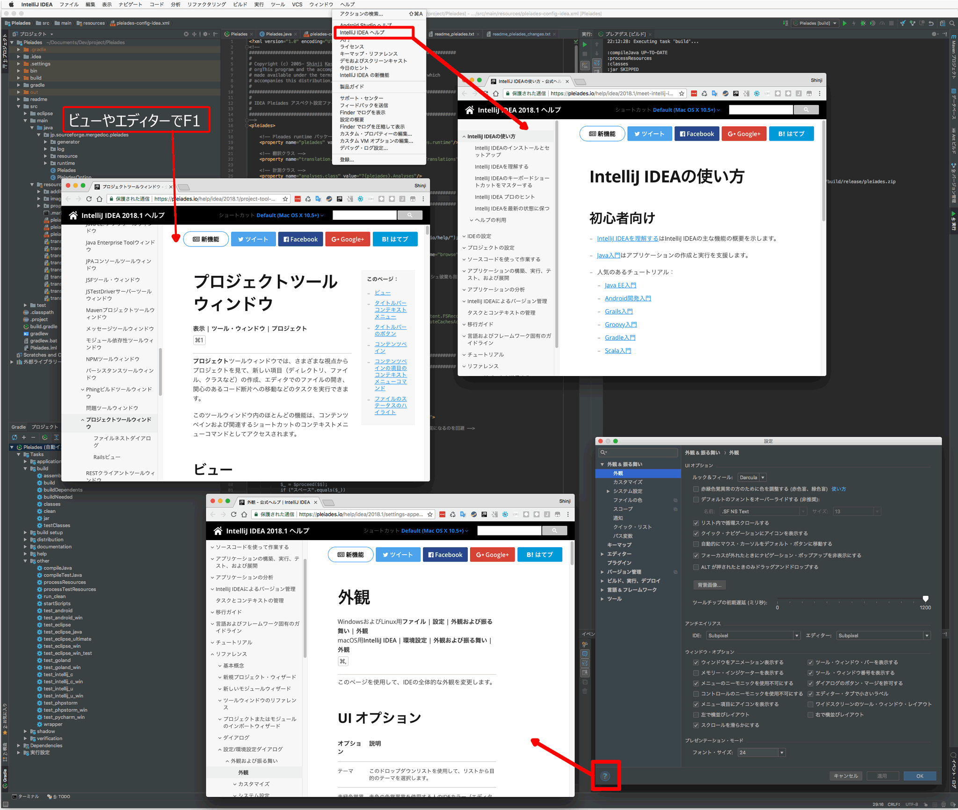
Task: Run the Pleiades build with the green Run arrow in the main toolbar
Action: tap(844, 23)
